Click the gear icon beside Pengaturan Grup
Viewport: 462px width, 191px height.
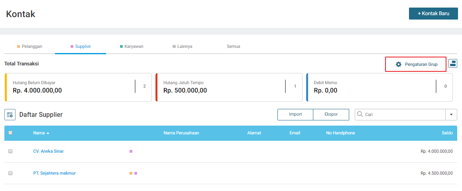click(398, 64)
